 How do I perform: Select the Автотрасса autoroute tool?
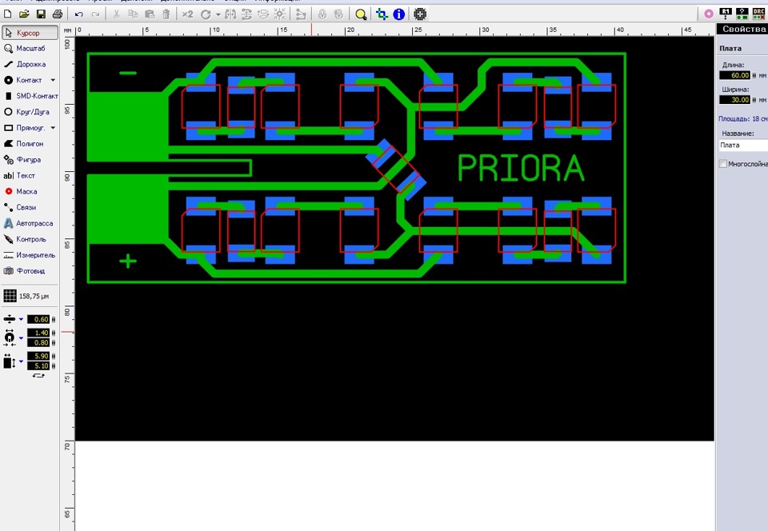[30, 223]
